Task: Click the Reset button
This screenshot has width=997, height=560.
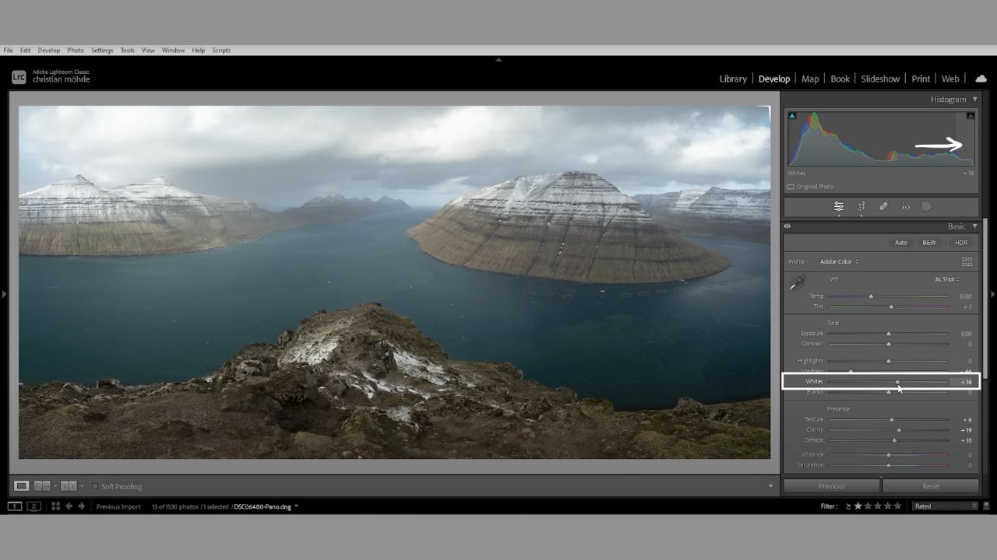Action: 931,486
